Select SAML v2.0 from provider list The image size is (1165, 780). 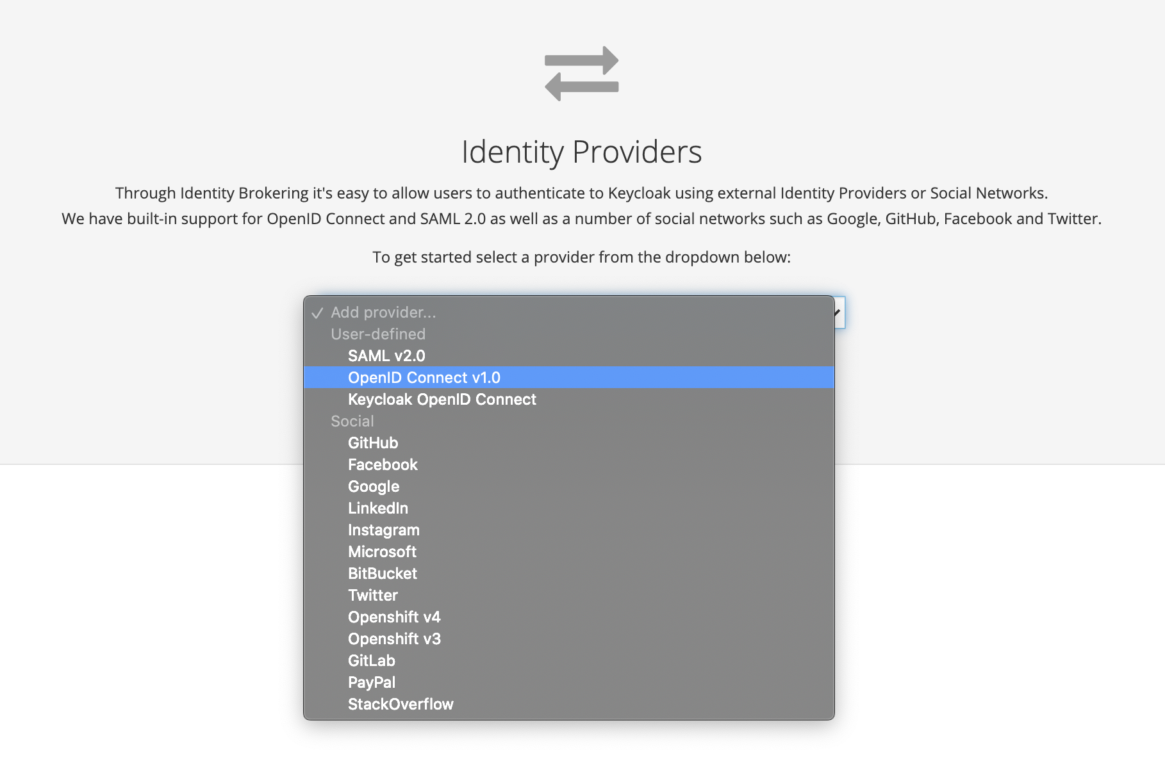[386, 356]
